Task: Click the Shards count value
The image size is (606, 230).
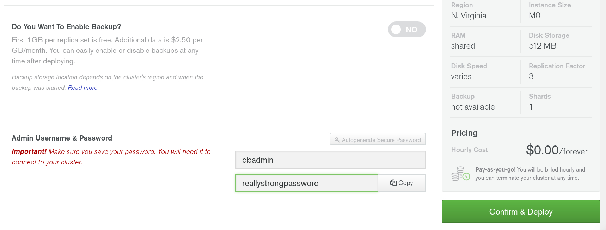Action: pyautogui.click(x=531, y=107)
